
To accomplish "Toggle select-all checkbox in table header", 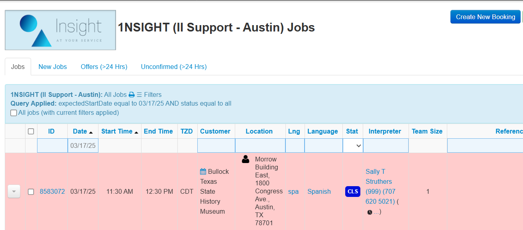I will (x=31, y=132).
